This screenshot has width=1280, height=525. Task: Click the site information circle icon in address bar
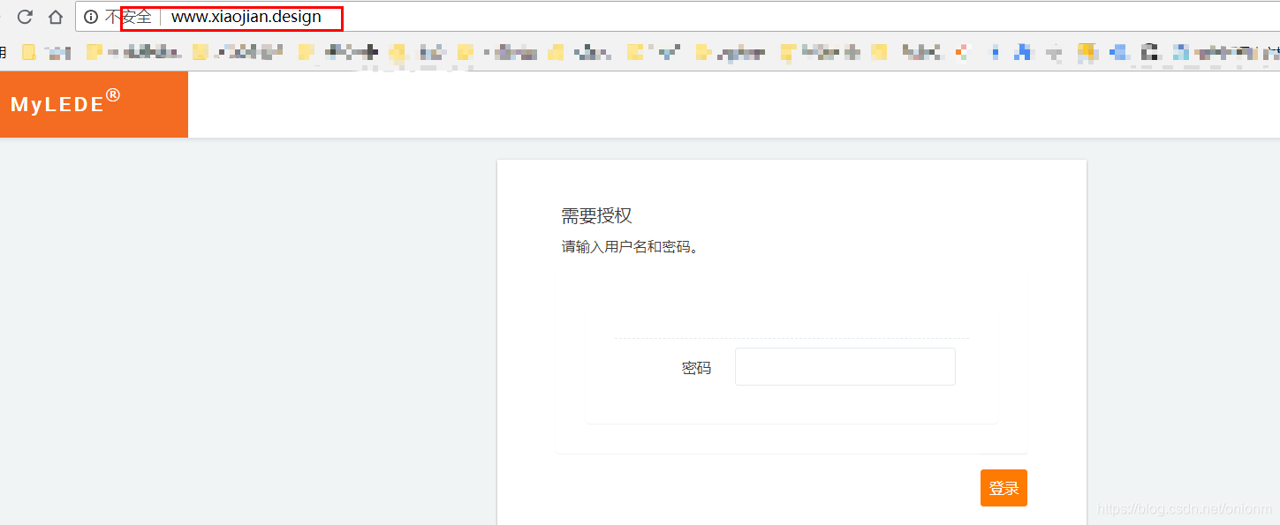click(x=91, y=16)
